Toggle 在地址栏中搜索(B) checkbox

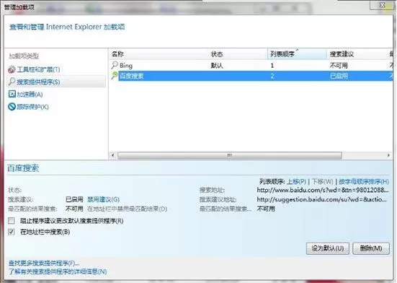pos(11,232)
